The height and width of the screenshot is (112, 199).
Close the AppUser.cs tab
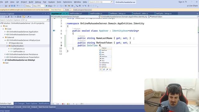[67, 14]
